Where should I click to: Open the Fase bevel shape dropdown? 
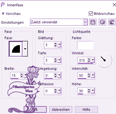[x=25, y=49]
